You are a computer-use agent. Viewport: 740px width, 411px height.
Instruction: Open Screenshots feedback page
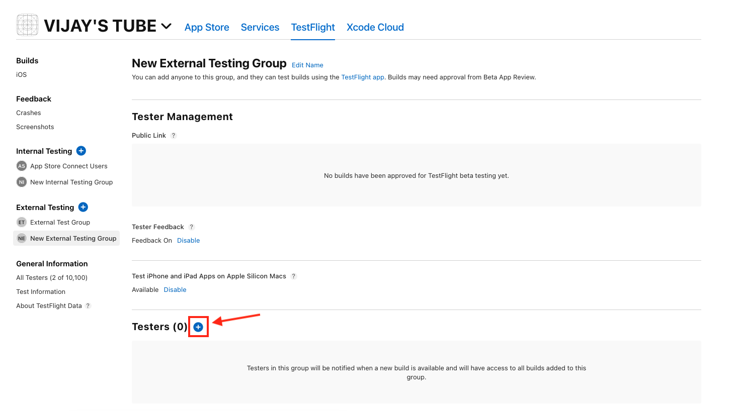click(35, 127)
